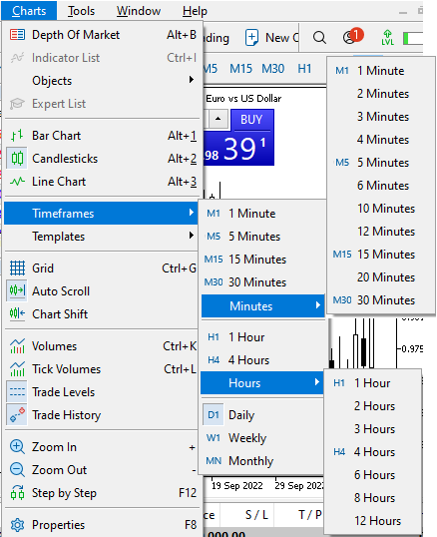Toggle Auto Scroll in Charts menu

click(101, 291)
